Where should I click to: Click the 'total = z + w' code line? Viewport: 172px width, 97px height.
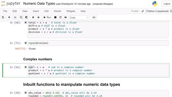pos(53,23)
